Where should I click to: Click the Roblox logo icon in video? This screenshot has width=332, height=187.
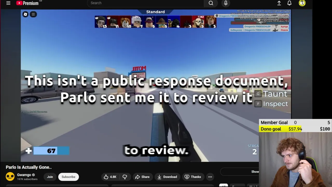(x=25, y=14)
